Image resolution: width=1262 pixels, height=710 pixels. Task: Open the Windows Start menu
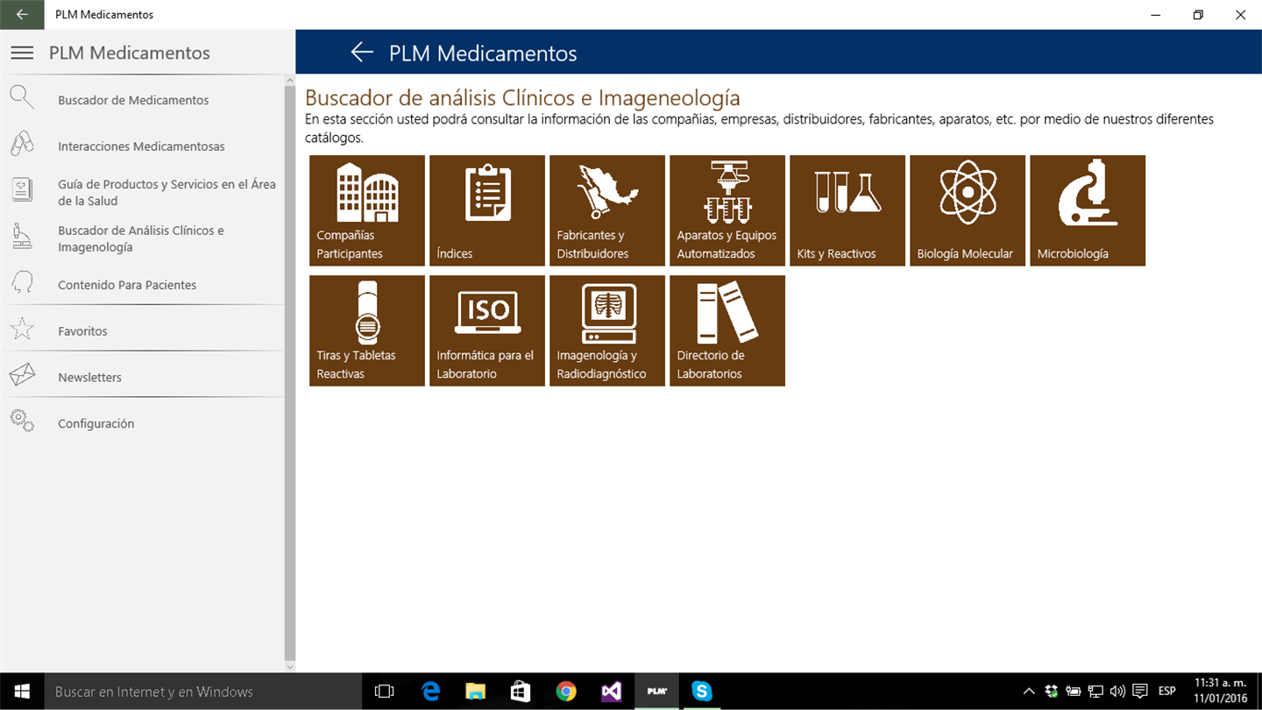click(22, 692)
